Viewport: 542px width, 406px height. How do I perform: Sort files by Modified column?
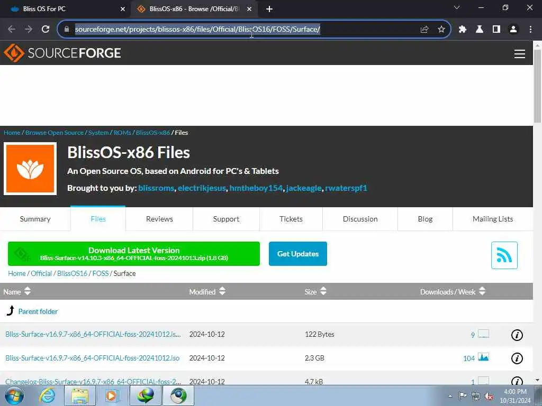pyautogui.click(x=207, y=292)
